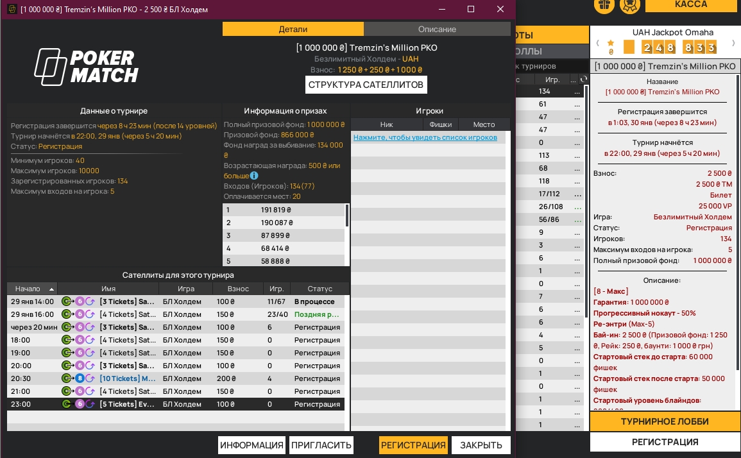Select lobby row with 113 players
Viewport: 741px width, 458px height.
click(x=550, y=155)
